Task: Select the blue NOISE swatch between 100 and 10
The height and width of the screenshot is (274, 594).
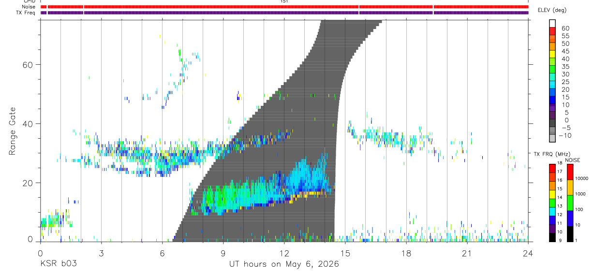Action: (x=570, y=218)
